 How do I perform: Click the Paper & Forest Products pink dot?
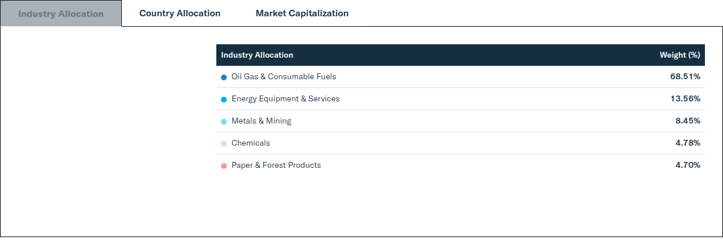pyautogui.click(x=224, y=166)
